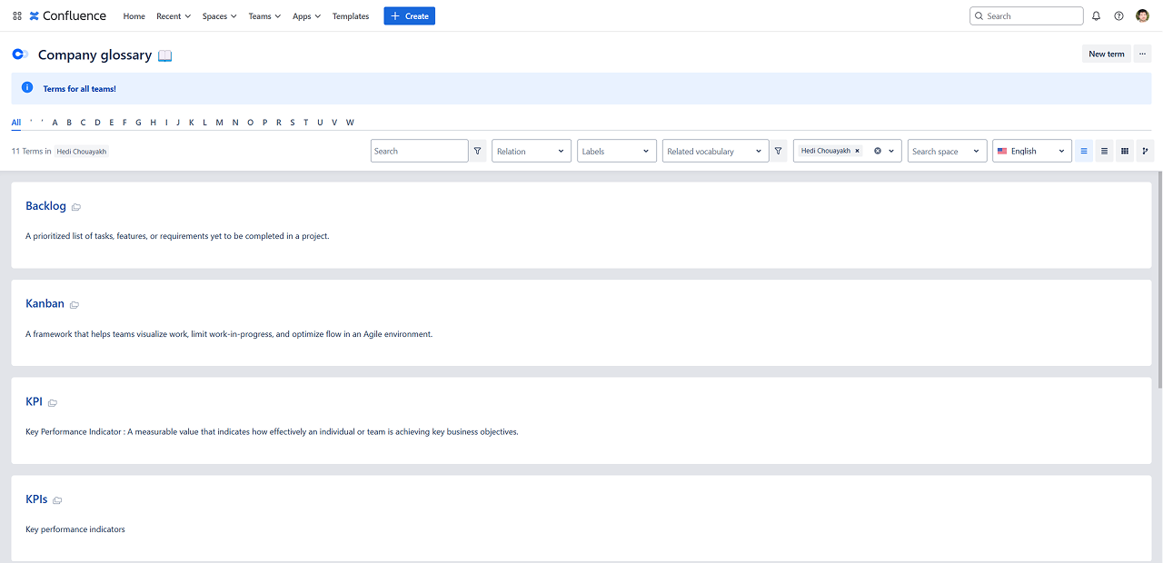Viewport: 1163px width, 563px height.
Task: Open the Spaces menu
Action: (x=219, y=16)
